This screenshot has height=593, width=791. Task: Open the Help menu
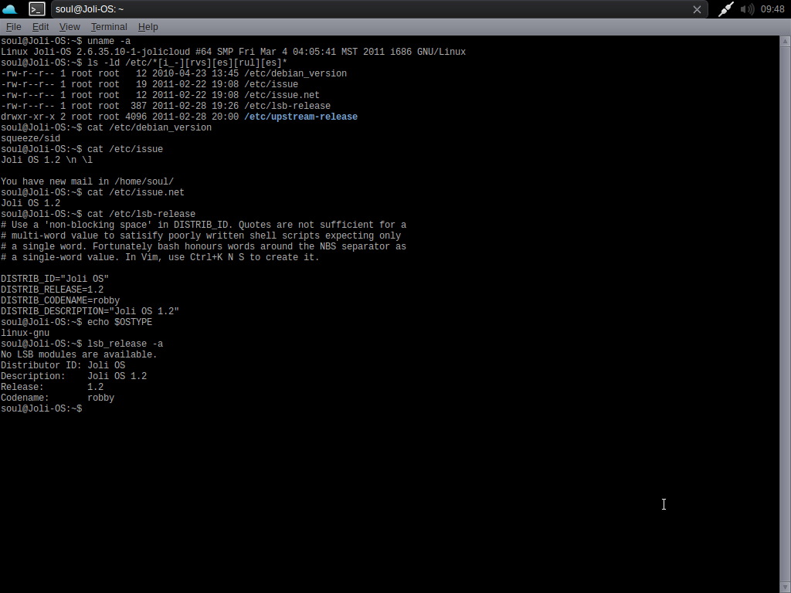[148, 27]
